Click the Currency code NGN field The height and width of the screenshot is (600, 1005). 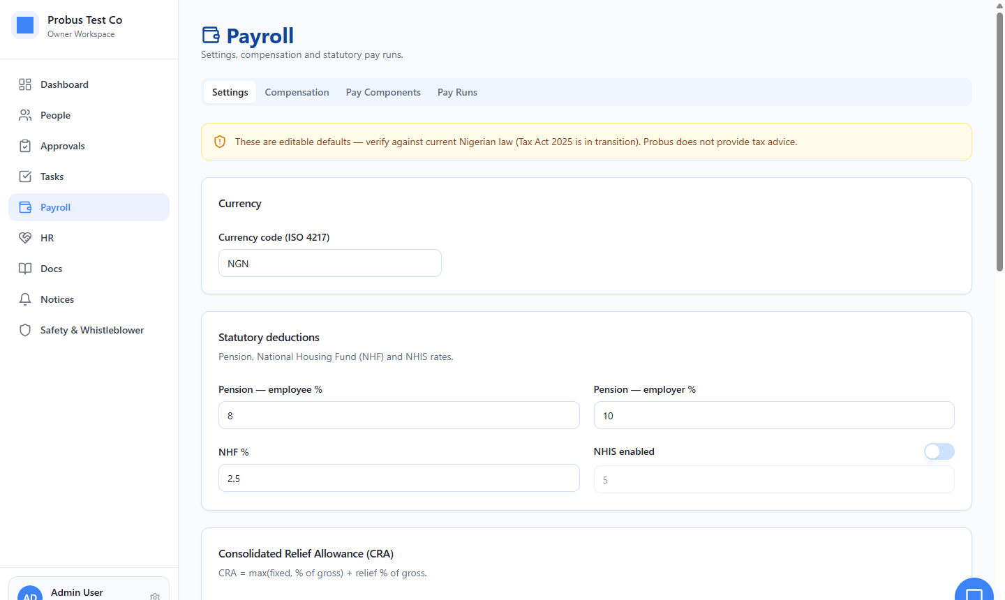(330, 263)
